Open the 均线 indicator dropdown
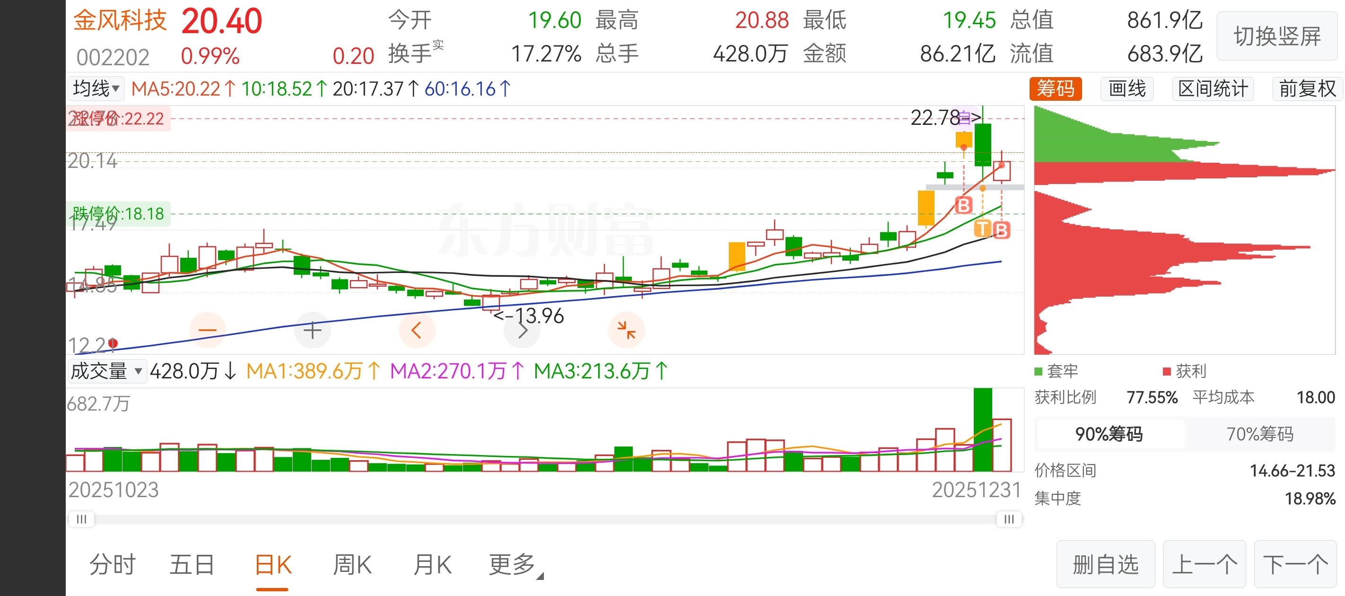1345x596 pixels. tap(96, 89)
